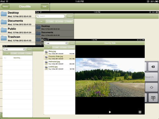Tap Cancel in the Searching screen

point(29,49)
